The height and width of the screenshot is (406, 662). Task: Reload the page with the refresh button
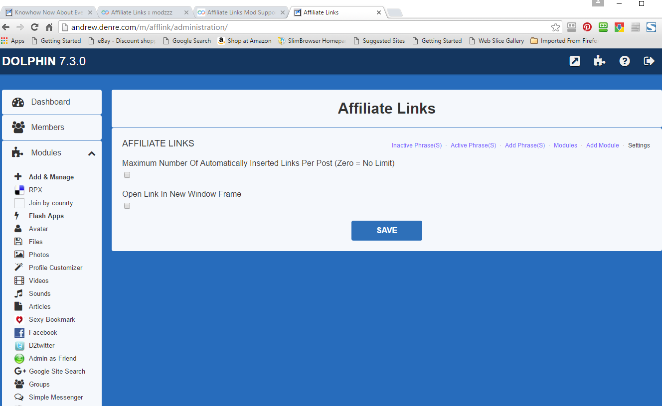click(34, 27)
